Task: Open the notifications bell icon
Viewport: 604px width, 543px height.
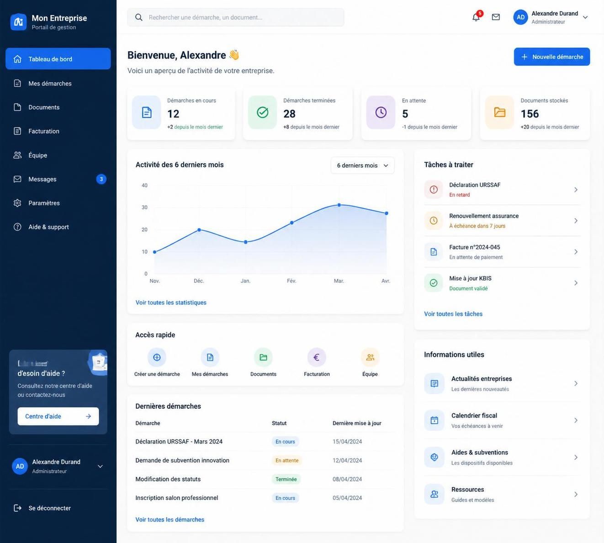Action: (476, 17)
